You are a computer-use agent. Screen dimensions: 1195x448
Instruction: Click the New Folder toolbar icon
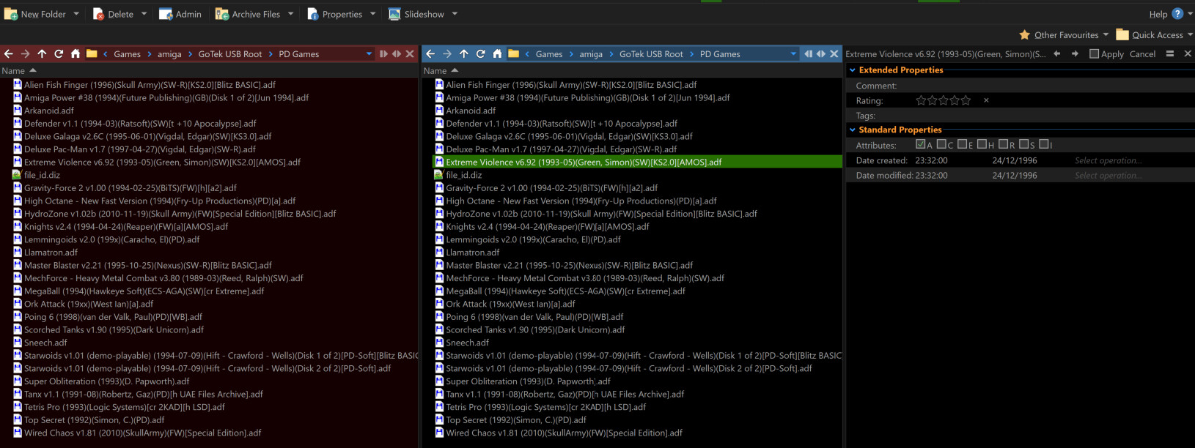pos(11,14)
